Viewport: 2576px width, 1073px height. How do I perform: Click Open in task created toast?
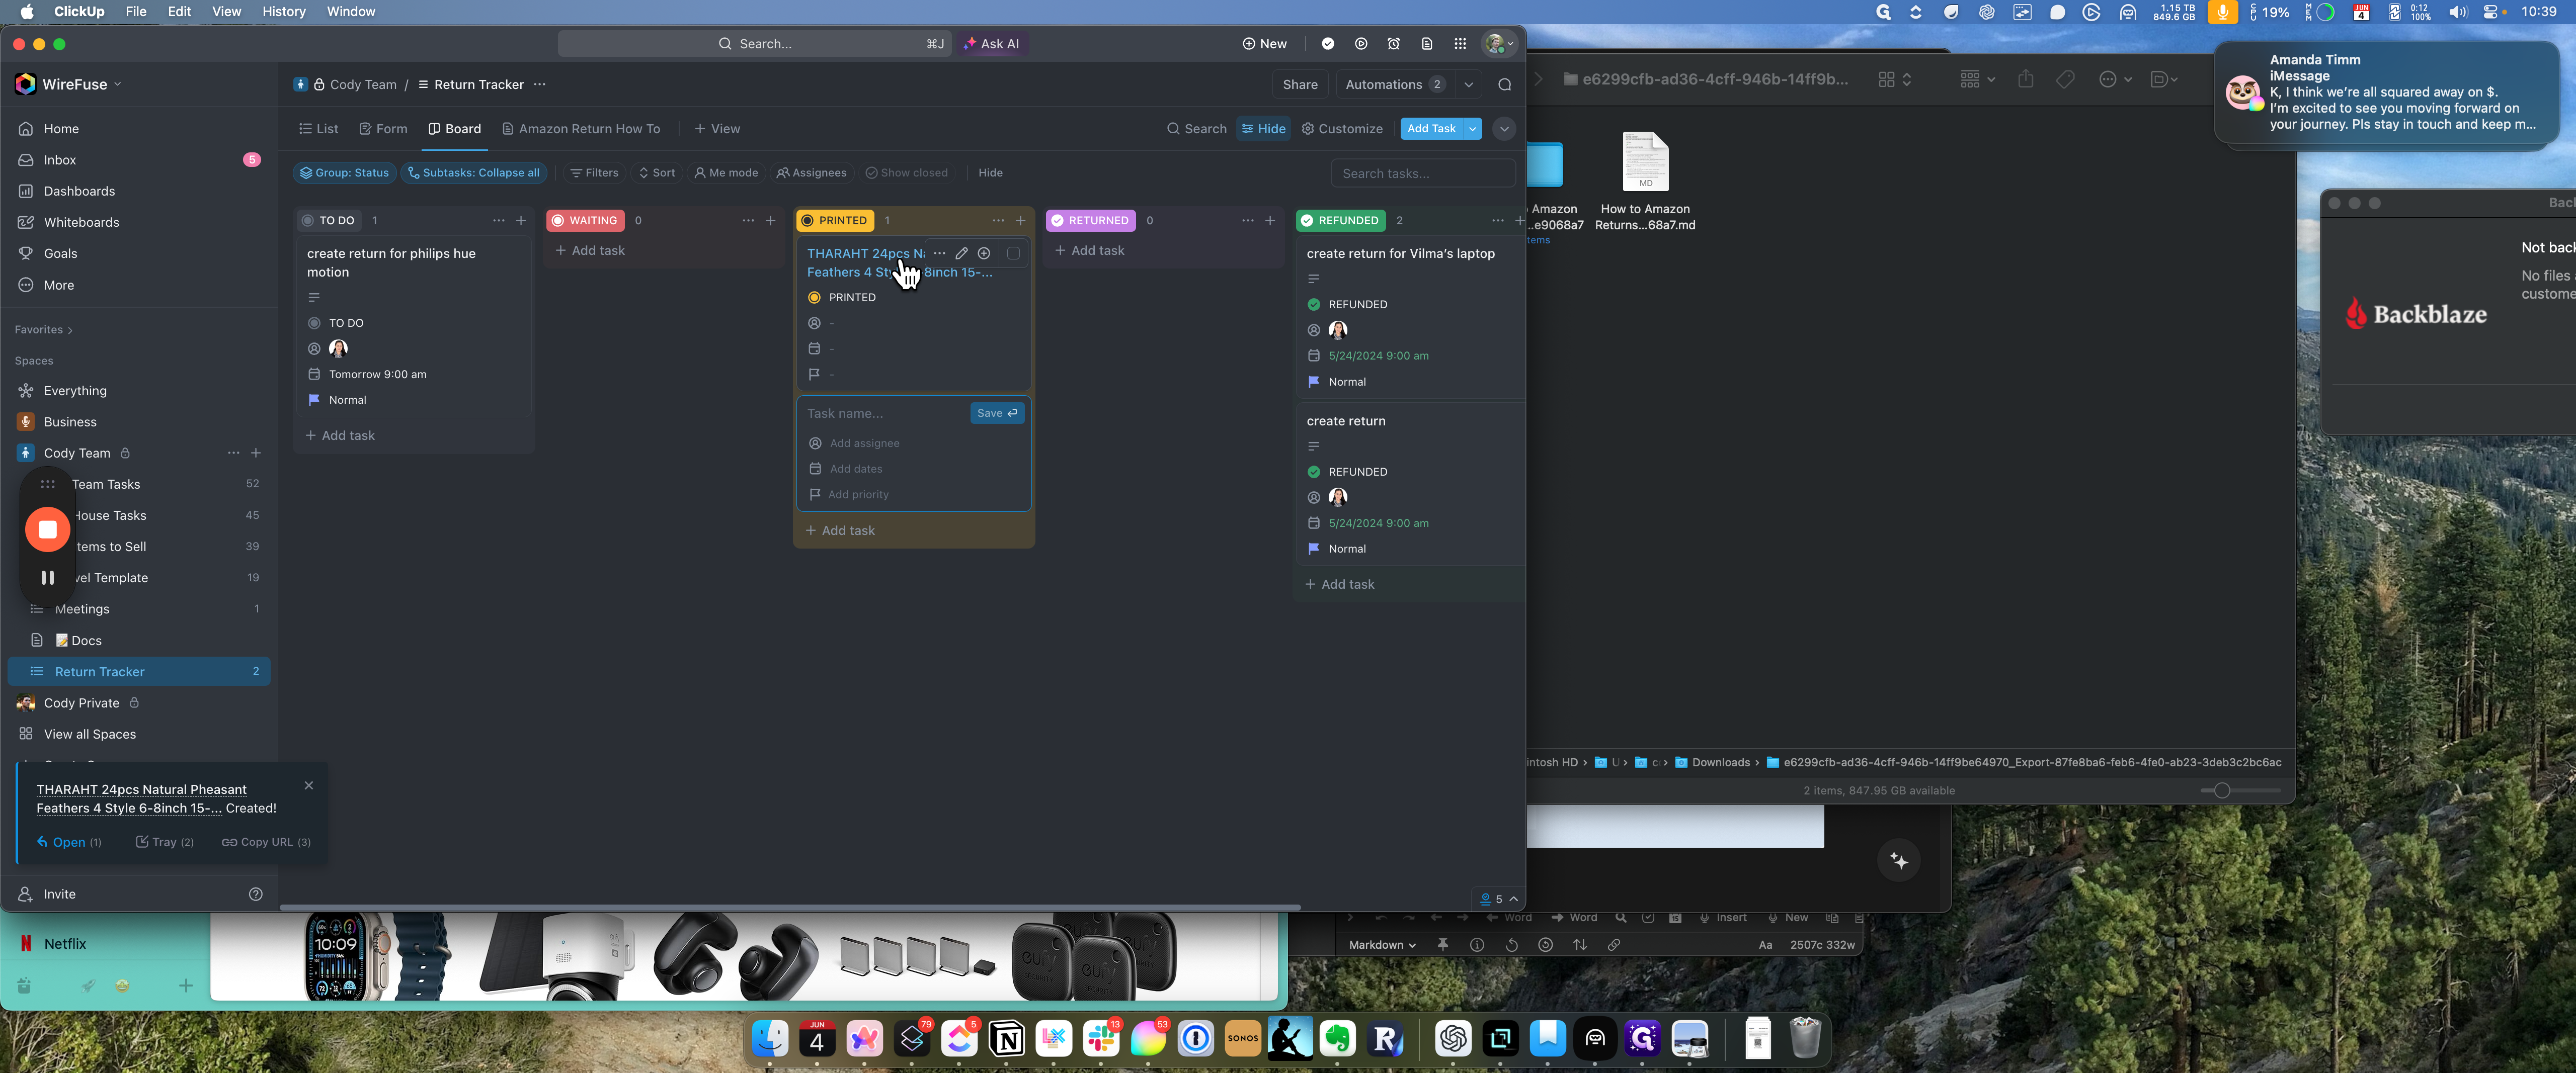(x=69, y=843)
